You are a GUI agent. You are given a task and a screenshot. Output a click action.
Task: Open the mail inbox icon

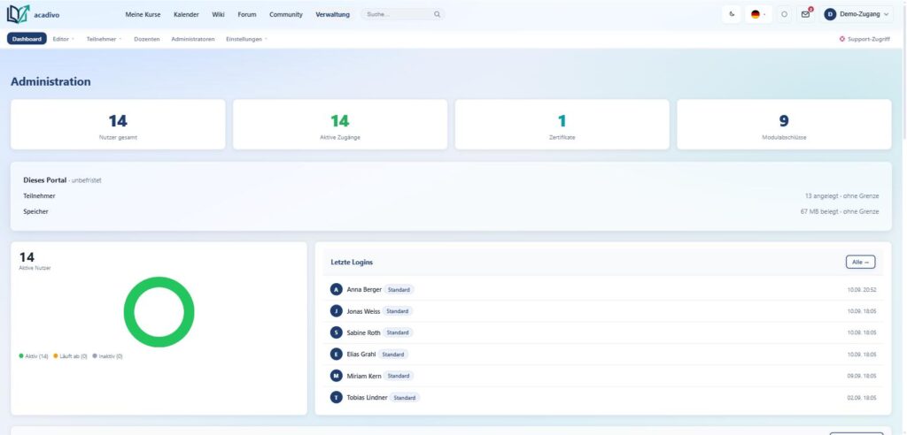pos(806,14)
